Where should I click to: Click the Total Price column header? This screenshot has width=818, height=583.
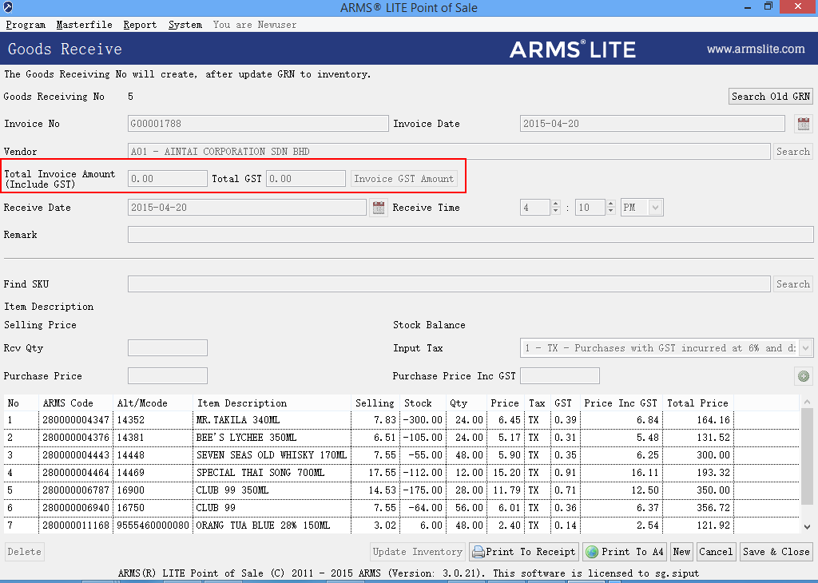[697, 403]
